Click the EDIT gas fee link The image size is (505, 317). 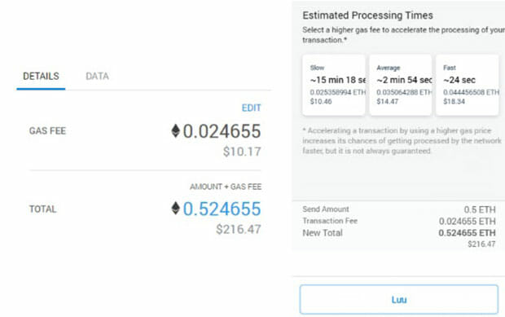[x=251, y=108]
